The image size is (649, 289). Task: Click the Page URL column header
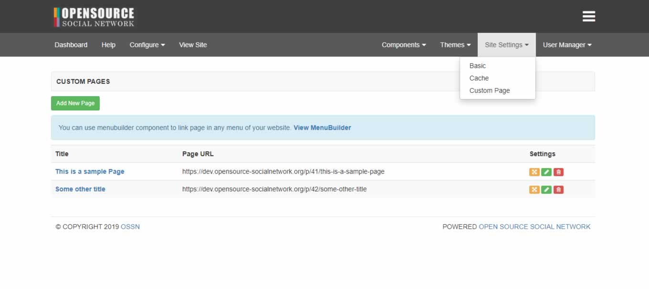click(x=198, y=154)
